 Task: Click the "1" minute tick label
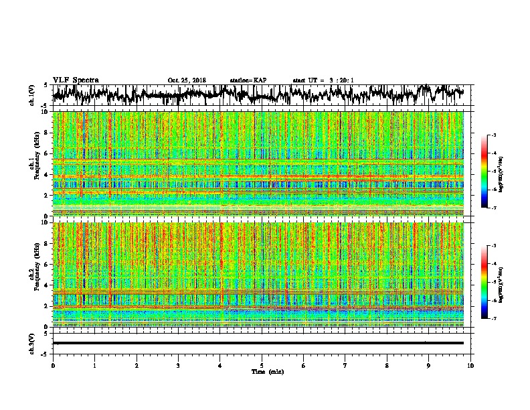point(94,366)
